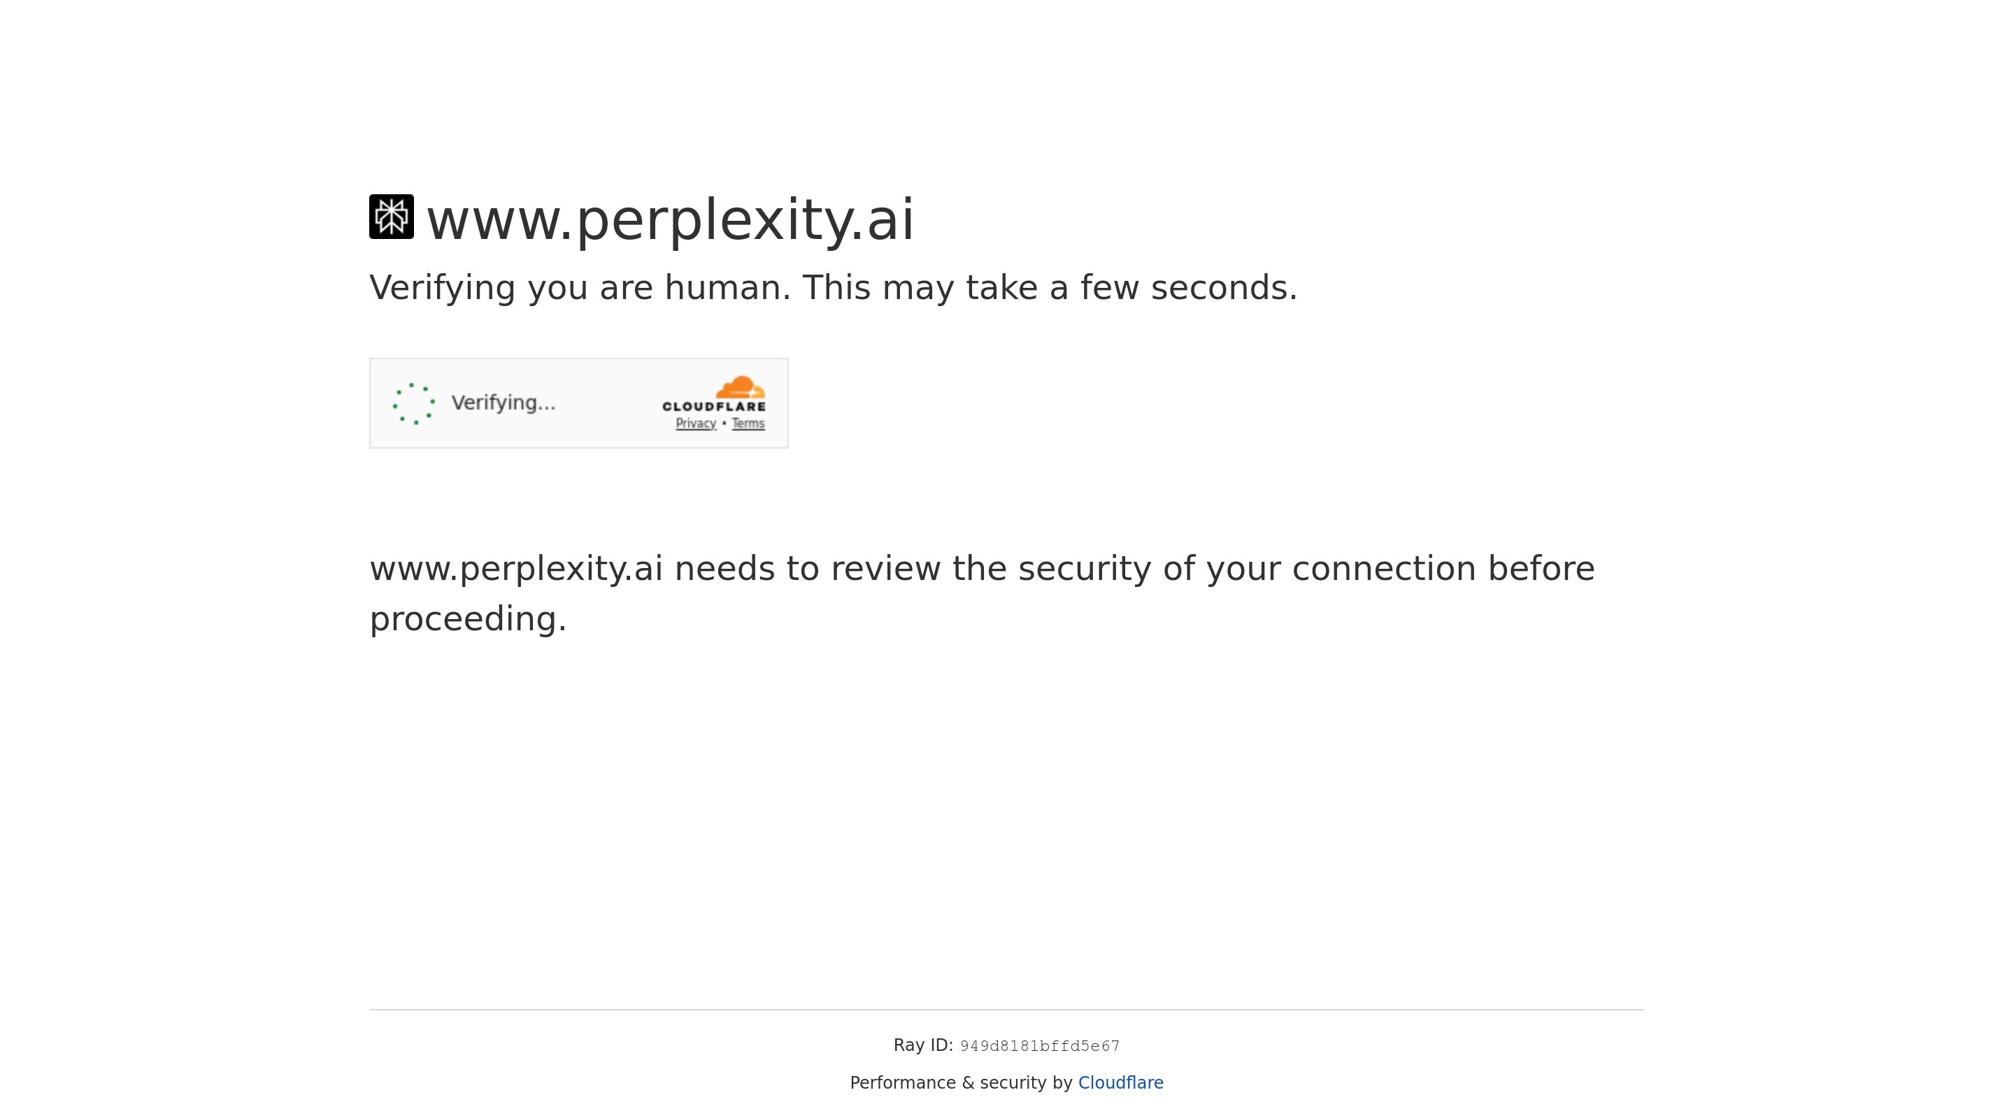Click the Ray ID value 949d8181bffd5e67
The image size is (2014, 1118).
(1039, 1046)
